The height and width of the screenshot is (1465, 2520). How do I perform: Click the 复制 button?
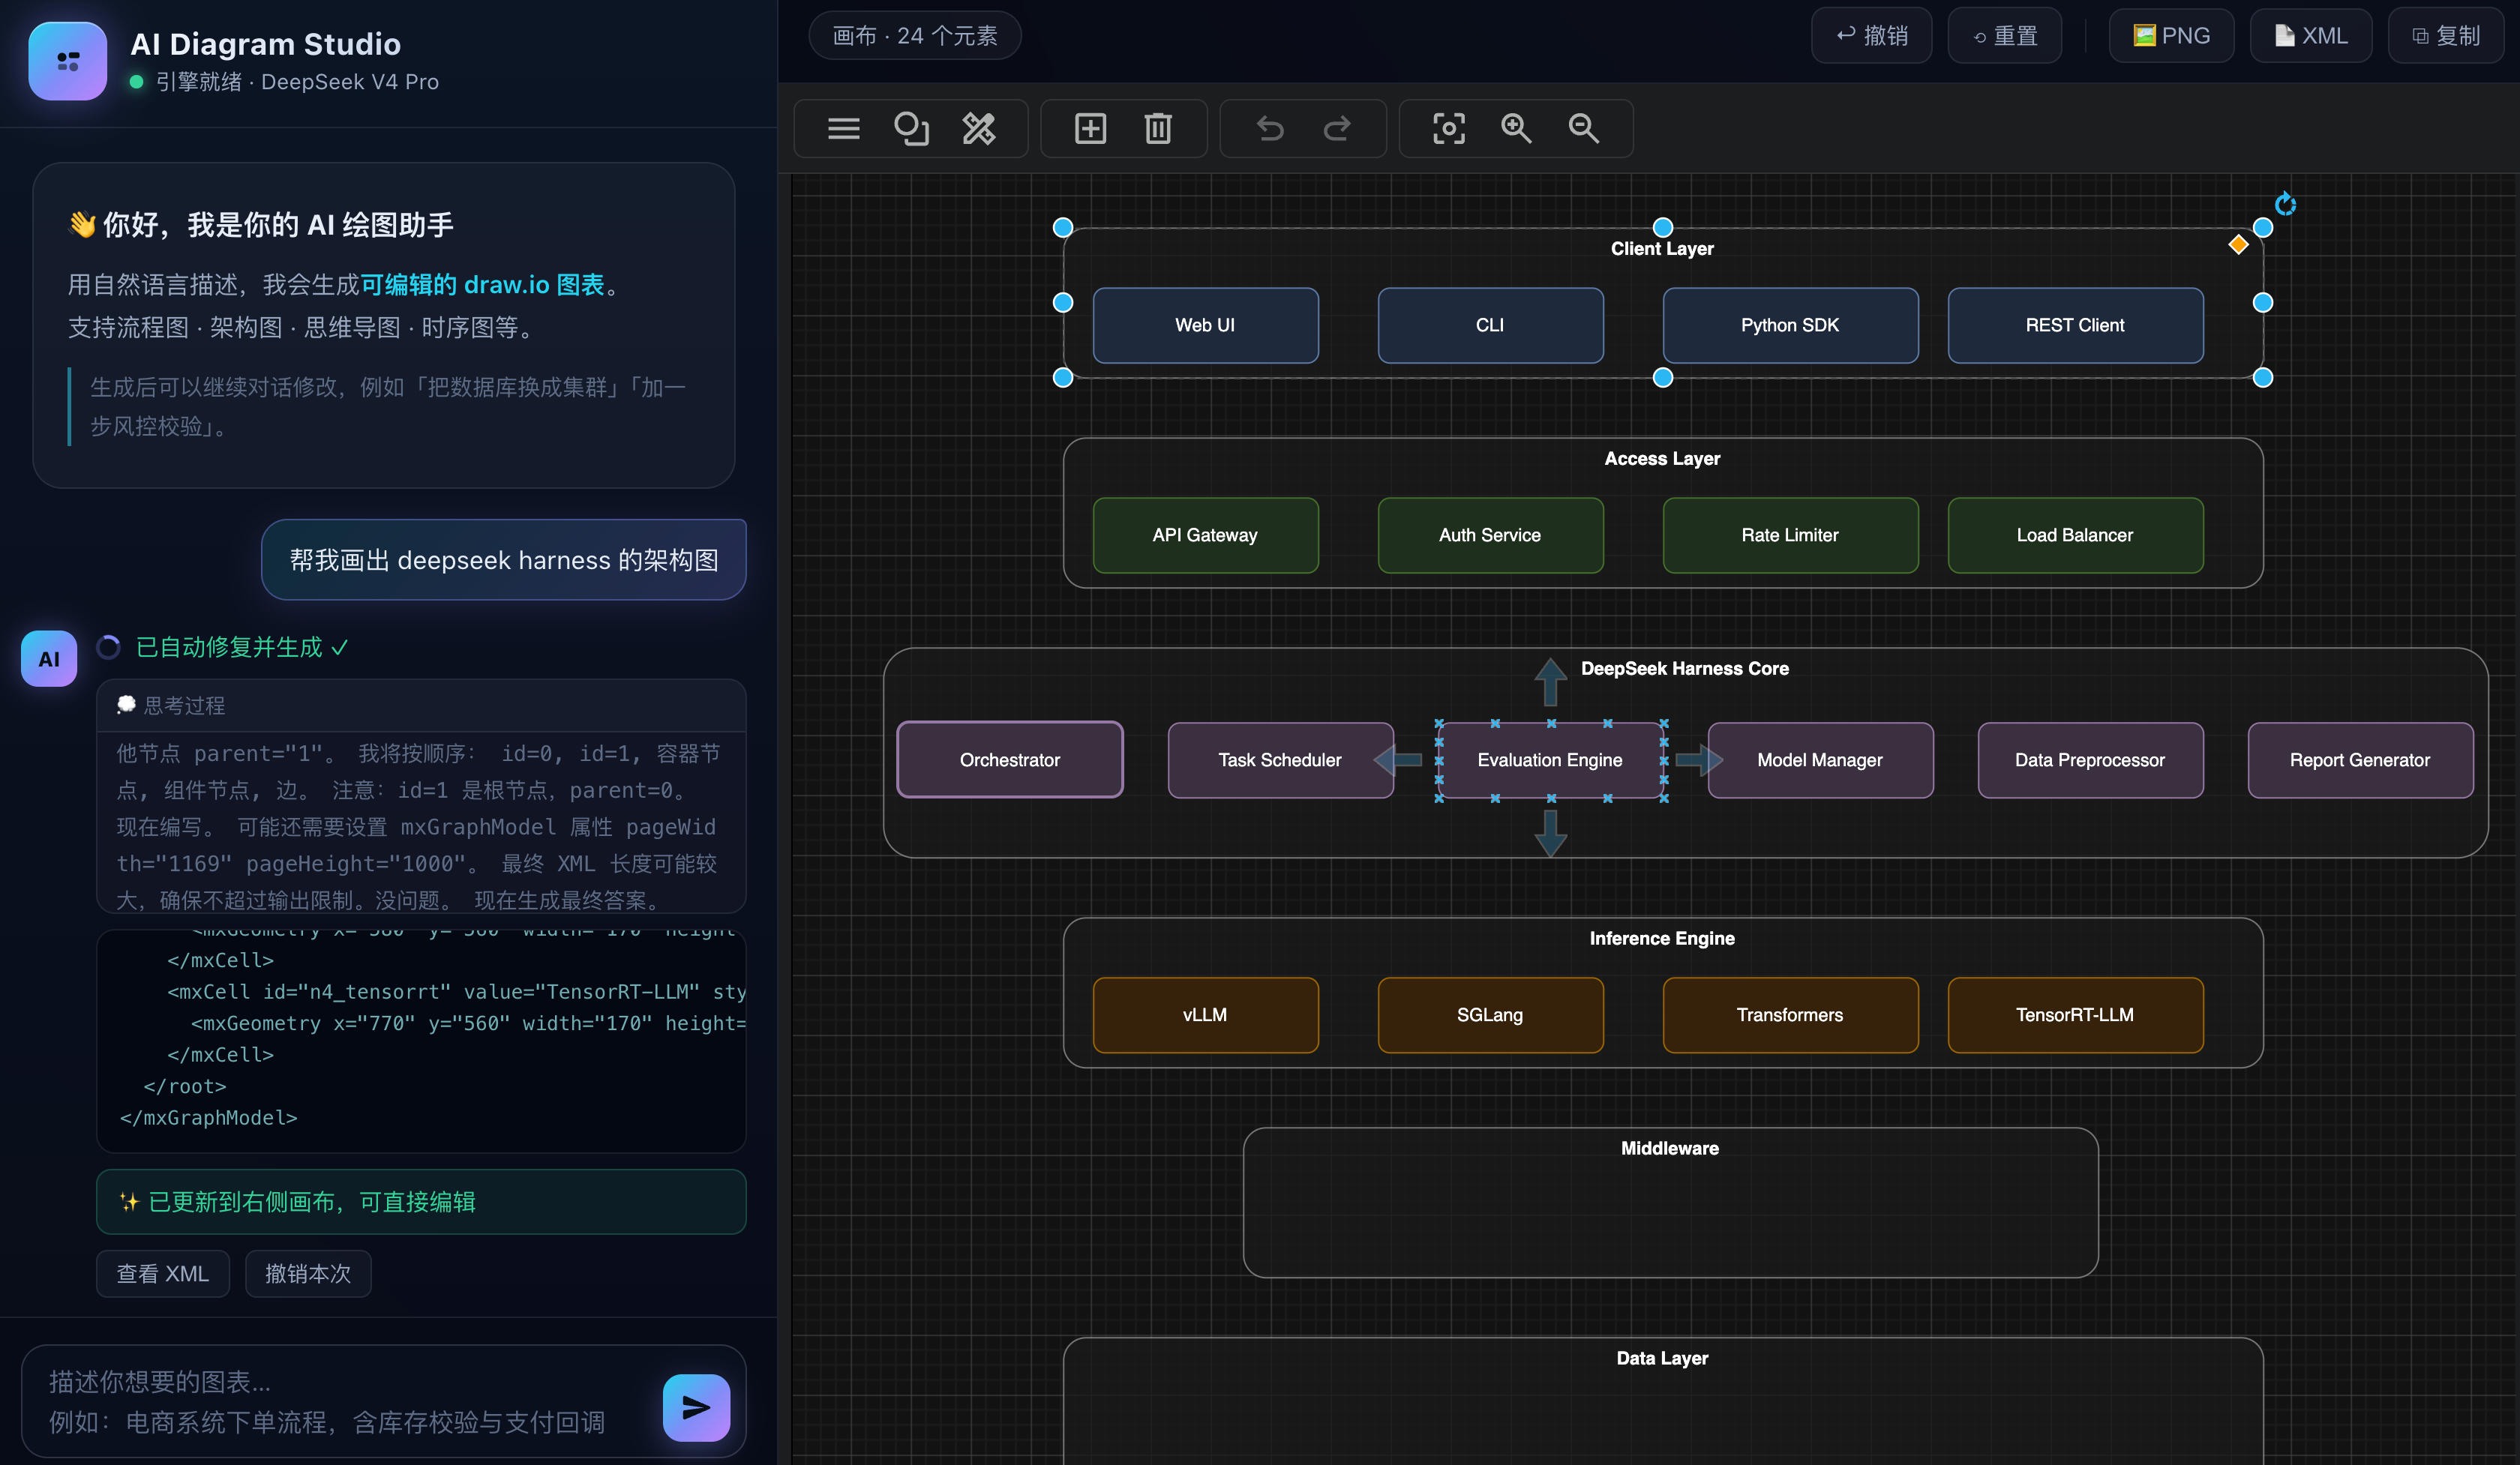(x=2446, y=36)
